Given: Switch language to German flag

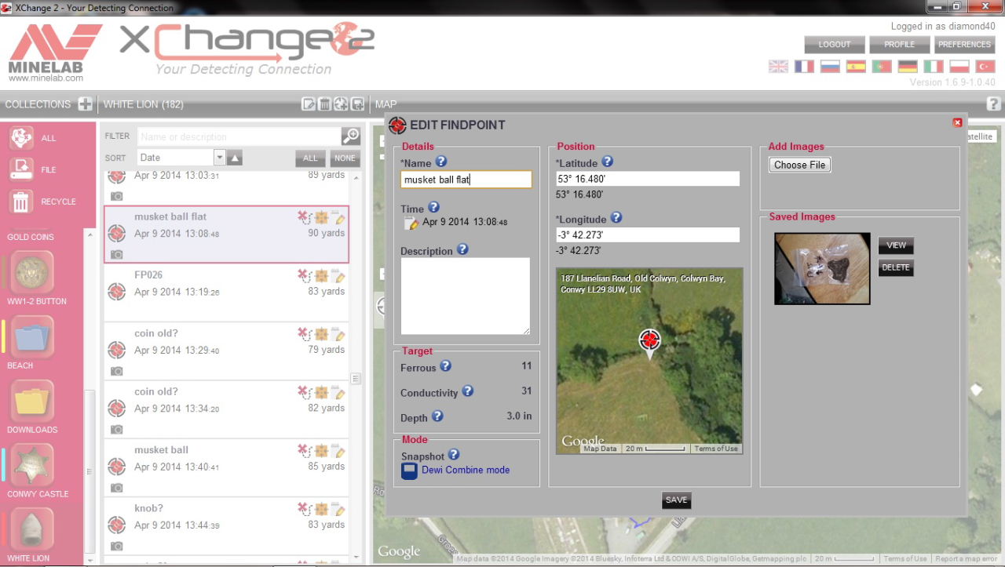Looking at the screenshot, I should click(x=908, y=67).
